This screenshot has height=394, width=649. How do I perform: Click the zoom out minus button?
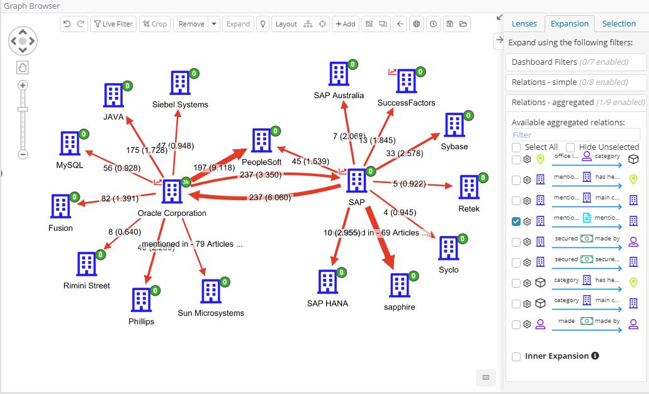(x=23, y=154)
